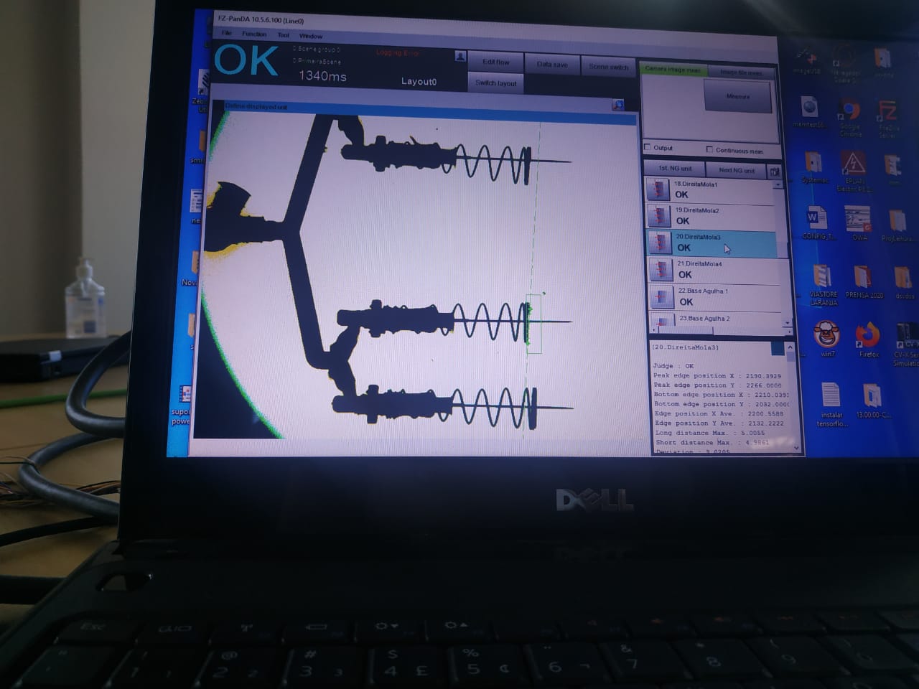The height and width of the screenshot is (689, 919).
Task: Open the Function menu
Action: (254, 34)
